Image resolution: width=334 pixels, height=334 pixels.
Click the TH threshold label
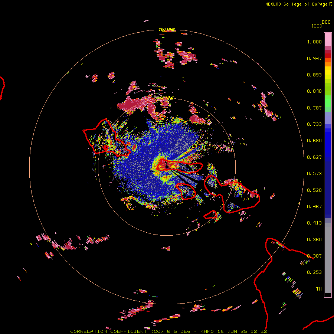[x=319, y=289]
